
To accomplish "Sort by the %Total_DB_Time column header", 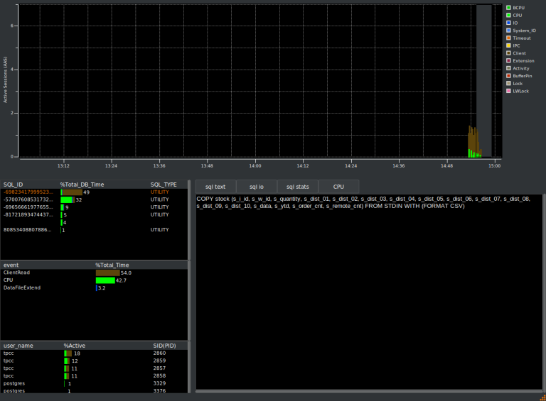I will (x=82, y=185).
